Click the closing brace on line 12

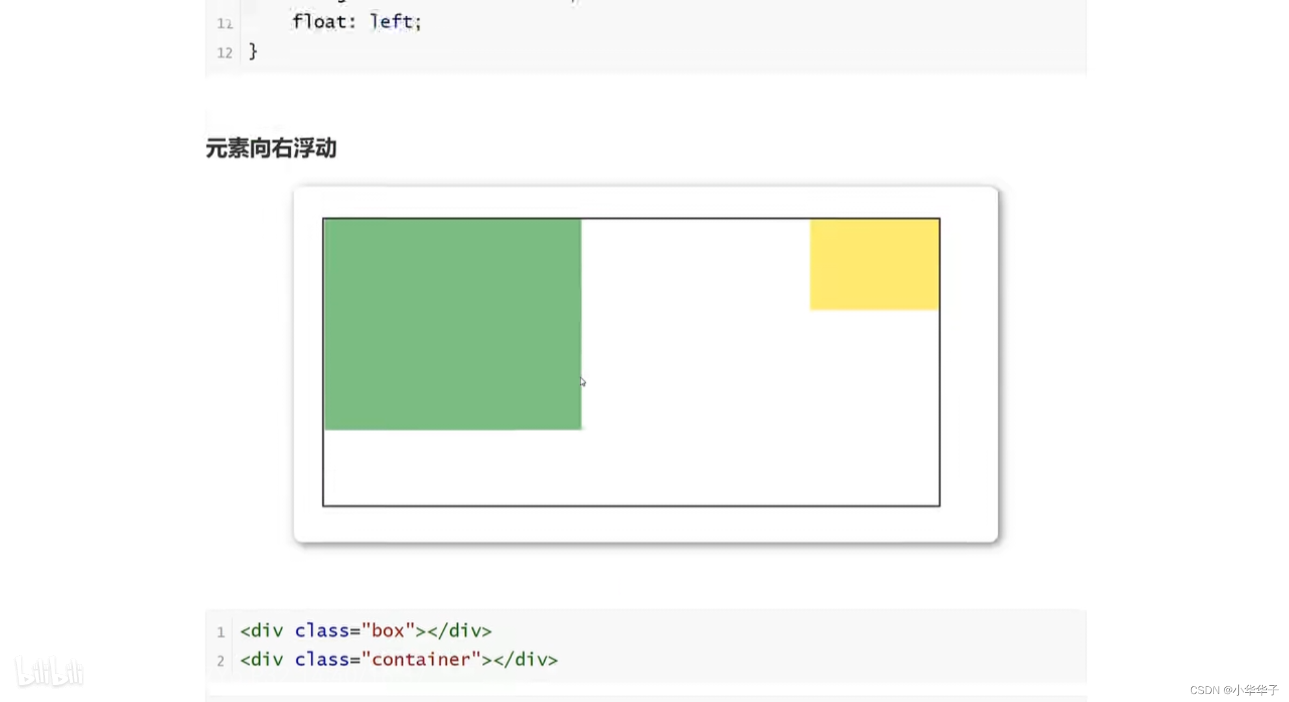click(253, 51)
